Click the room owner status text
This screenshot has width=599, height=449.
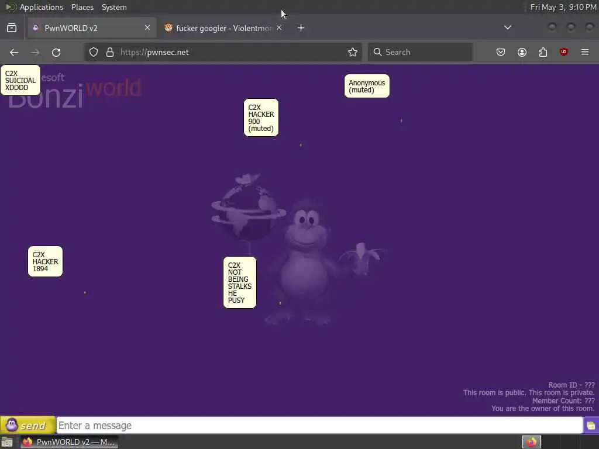click(543, 409)
